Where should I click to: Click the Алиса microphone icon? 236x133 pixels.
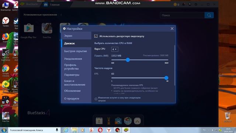(x=57, y=130)
